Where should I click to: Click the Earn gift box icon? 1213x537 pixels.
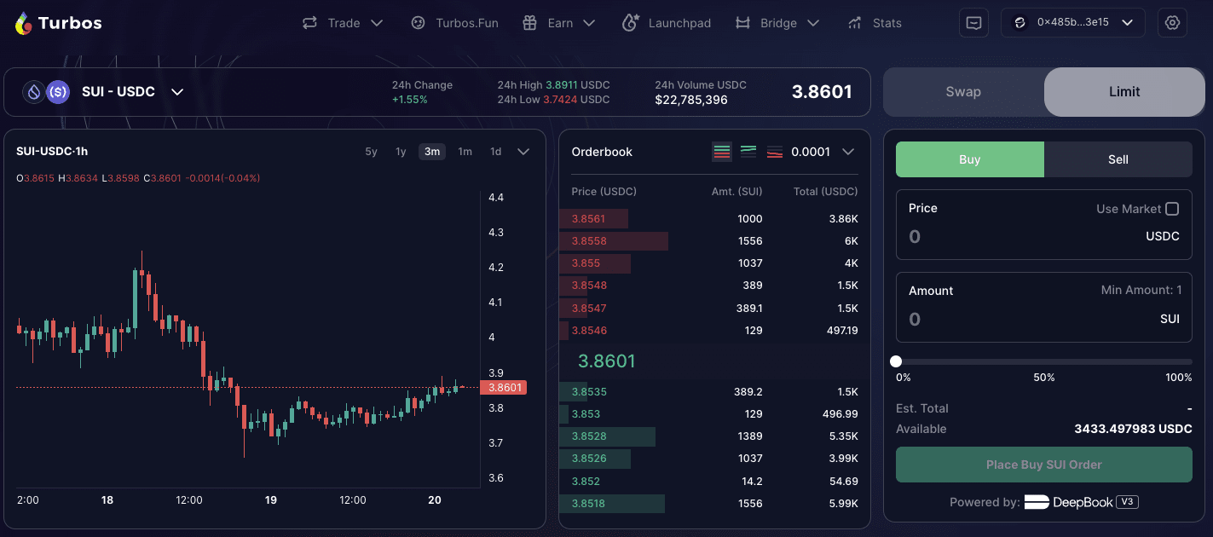point(530,23)
